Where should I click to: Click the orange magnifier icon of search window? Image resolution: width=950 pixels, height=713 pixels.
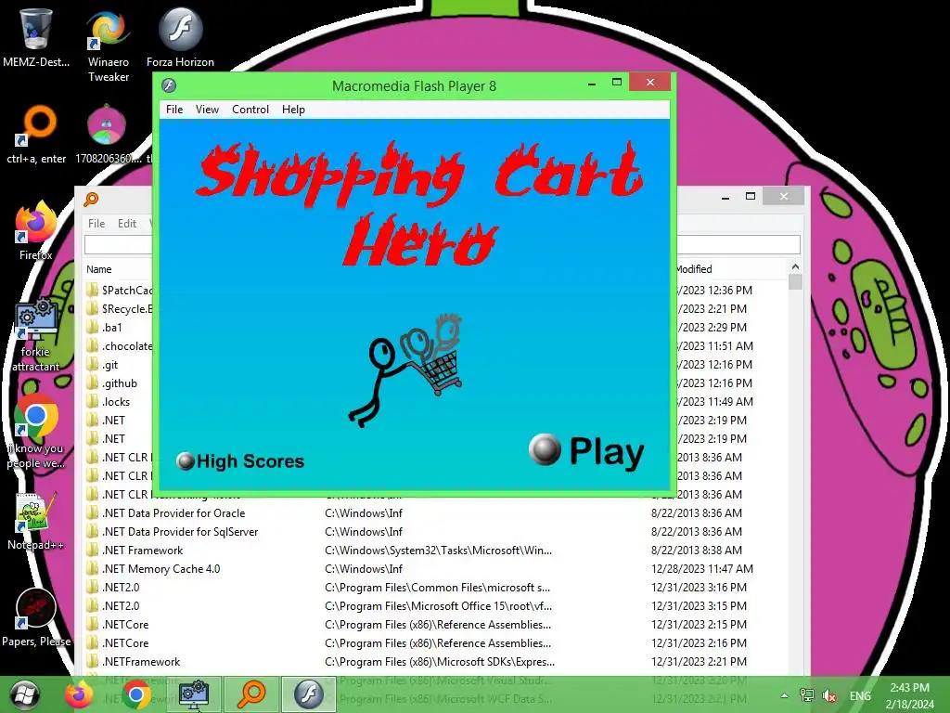(91, 199)
